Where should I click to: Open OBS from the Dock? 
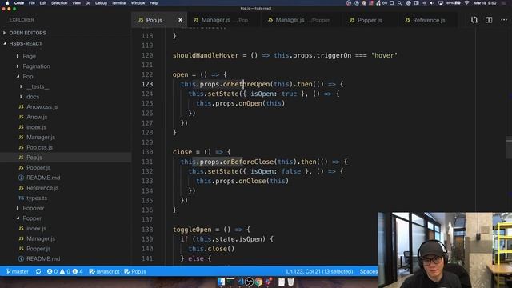click(x=249, y=282)
